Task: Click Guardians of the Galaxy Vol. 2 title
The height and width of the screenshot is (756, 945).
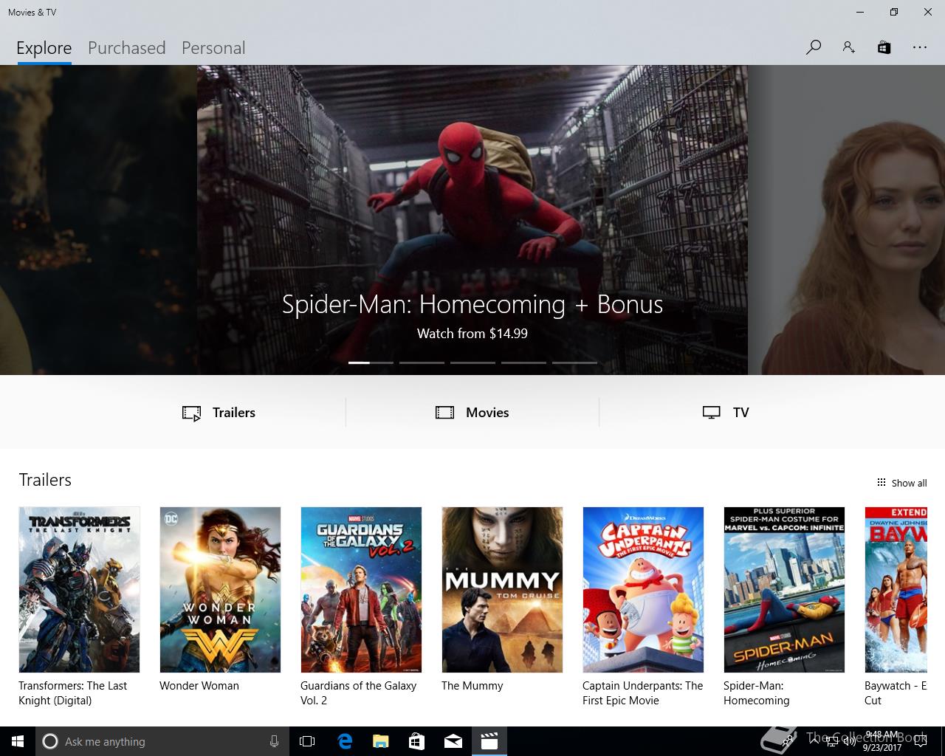Action: click(x=358, y=693)
